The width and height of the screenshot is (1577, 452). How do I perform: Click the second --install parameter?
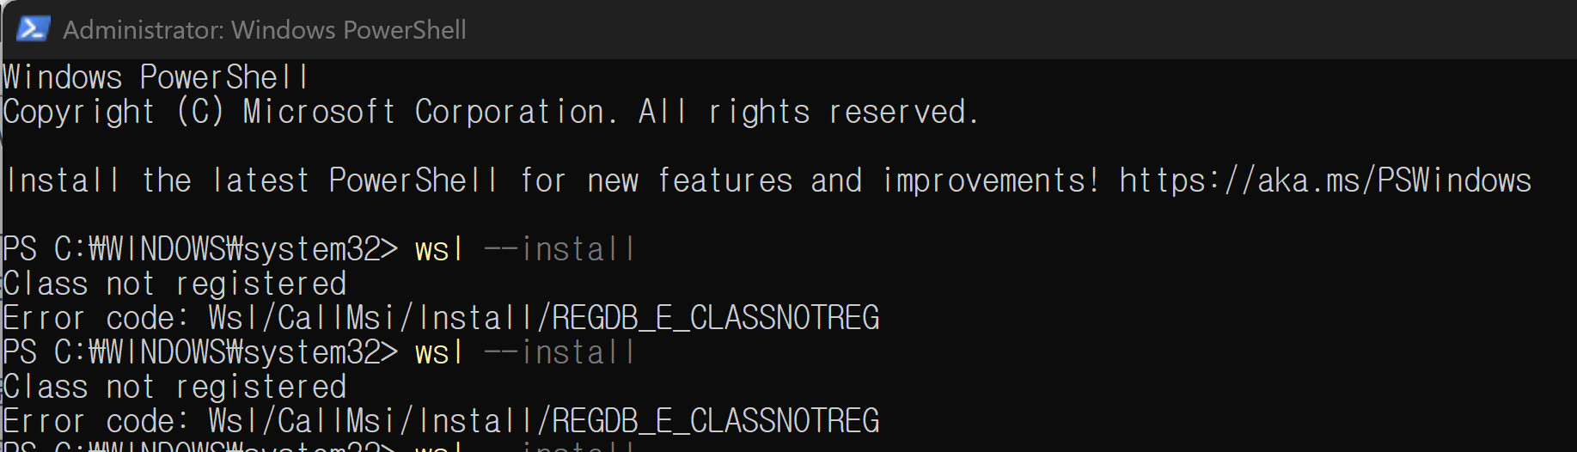(x=559, y=352)
